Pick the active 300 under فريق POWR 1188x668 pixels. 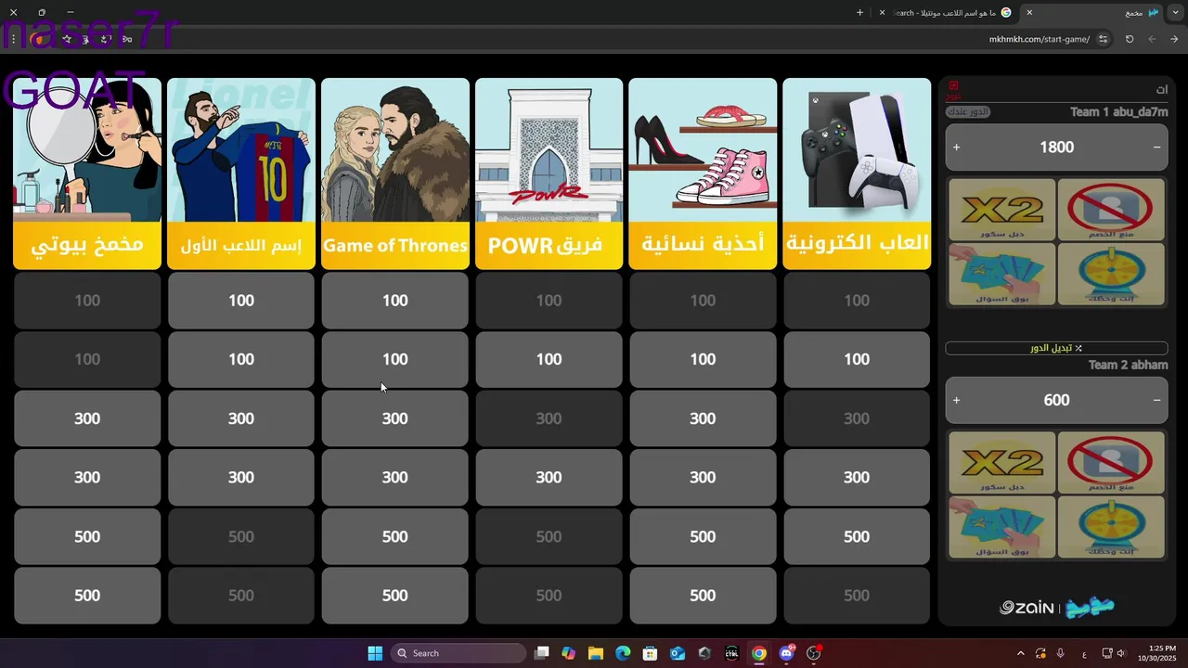[x=549, y=477]
